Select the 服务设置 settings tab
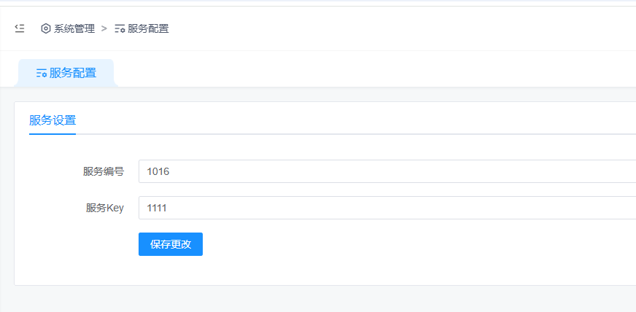This screenshot has width=636, height=312. pyautogui.click(x=53, y=120)
